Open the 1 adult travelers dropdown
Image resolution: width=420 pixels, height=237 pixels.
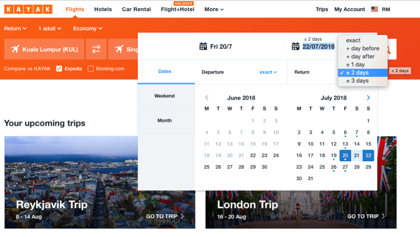50,29
